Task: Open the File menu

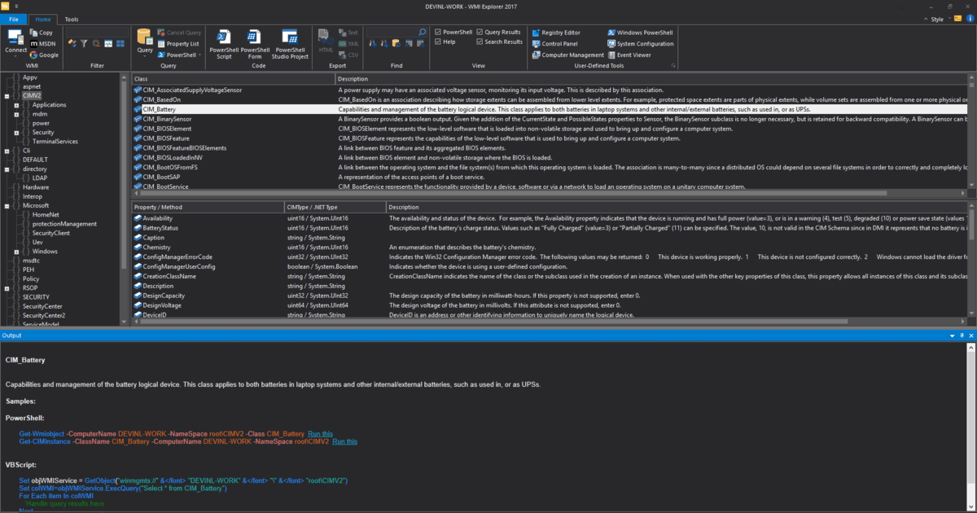Action: tap(13, 19)
